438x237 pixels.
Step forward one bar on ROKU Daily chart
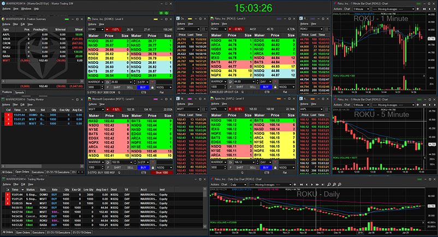pyautogui.click(x=312, y=185)
